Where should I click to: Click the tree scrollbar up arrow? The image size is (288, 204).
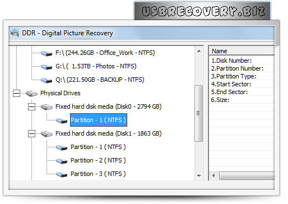[199, 51]
